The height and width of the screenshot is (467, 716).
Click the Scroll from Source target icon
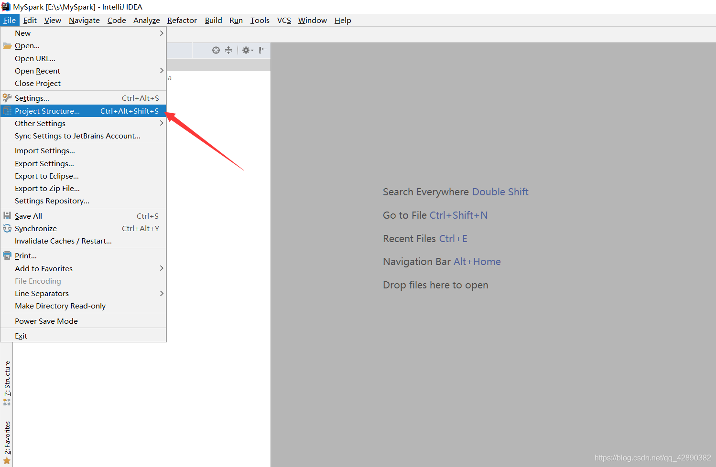pyautogui.click(x=216, y=50)
